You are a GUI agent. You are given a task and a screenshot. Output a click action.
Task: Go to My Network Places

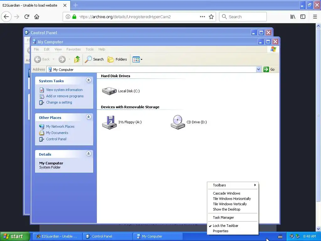point(60,126)
